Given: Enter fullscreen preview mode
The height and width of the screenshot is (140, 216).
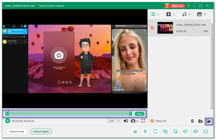Looking at the screenshot, I should 143,121.
